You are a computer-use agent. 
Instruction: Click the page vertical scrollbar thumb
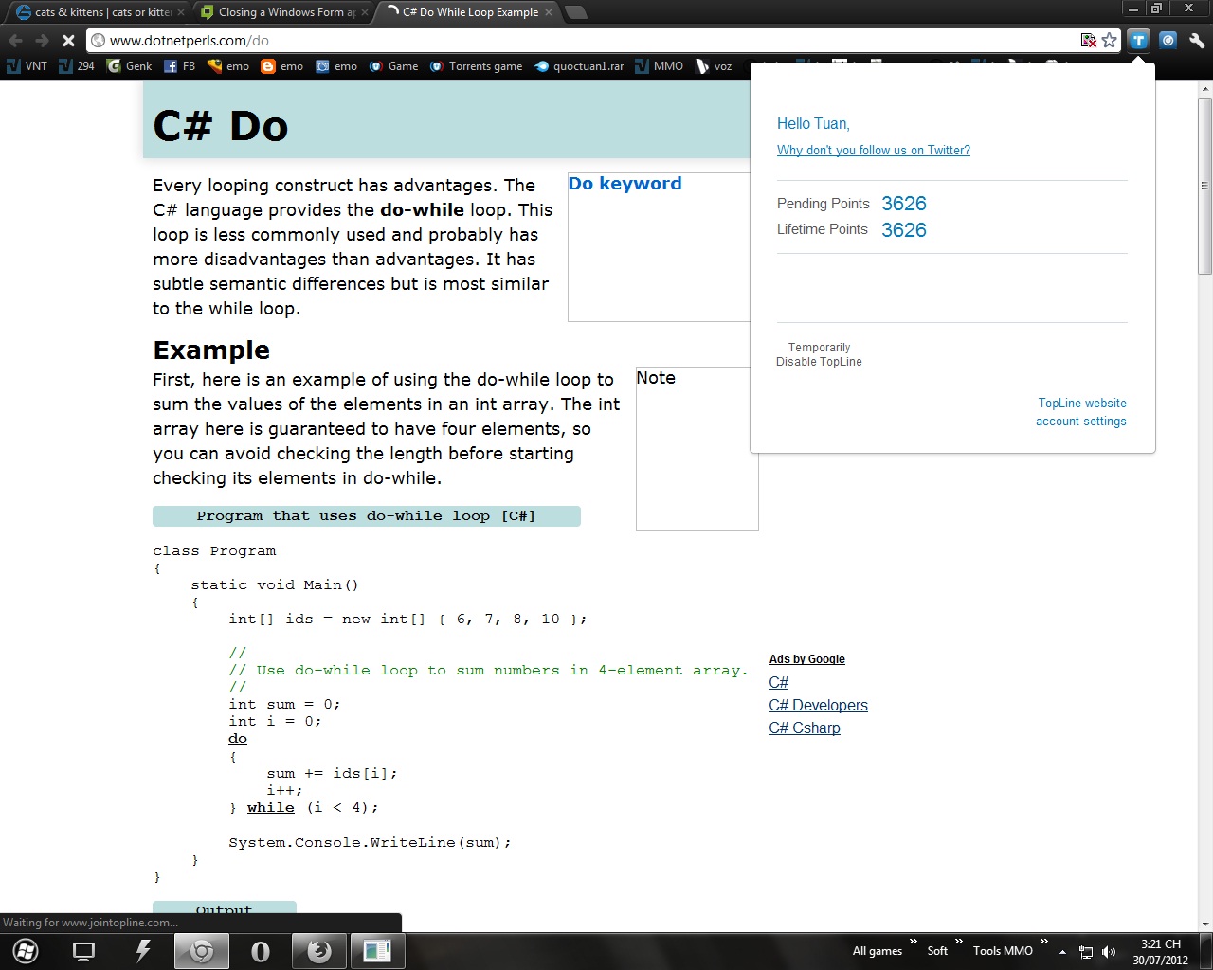coord(1204,185)
